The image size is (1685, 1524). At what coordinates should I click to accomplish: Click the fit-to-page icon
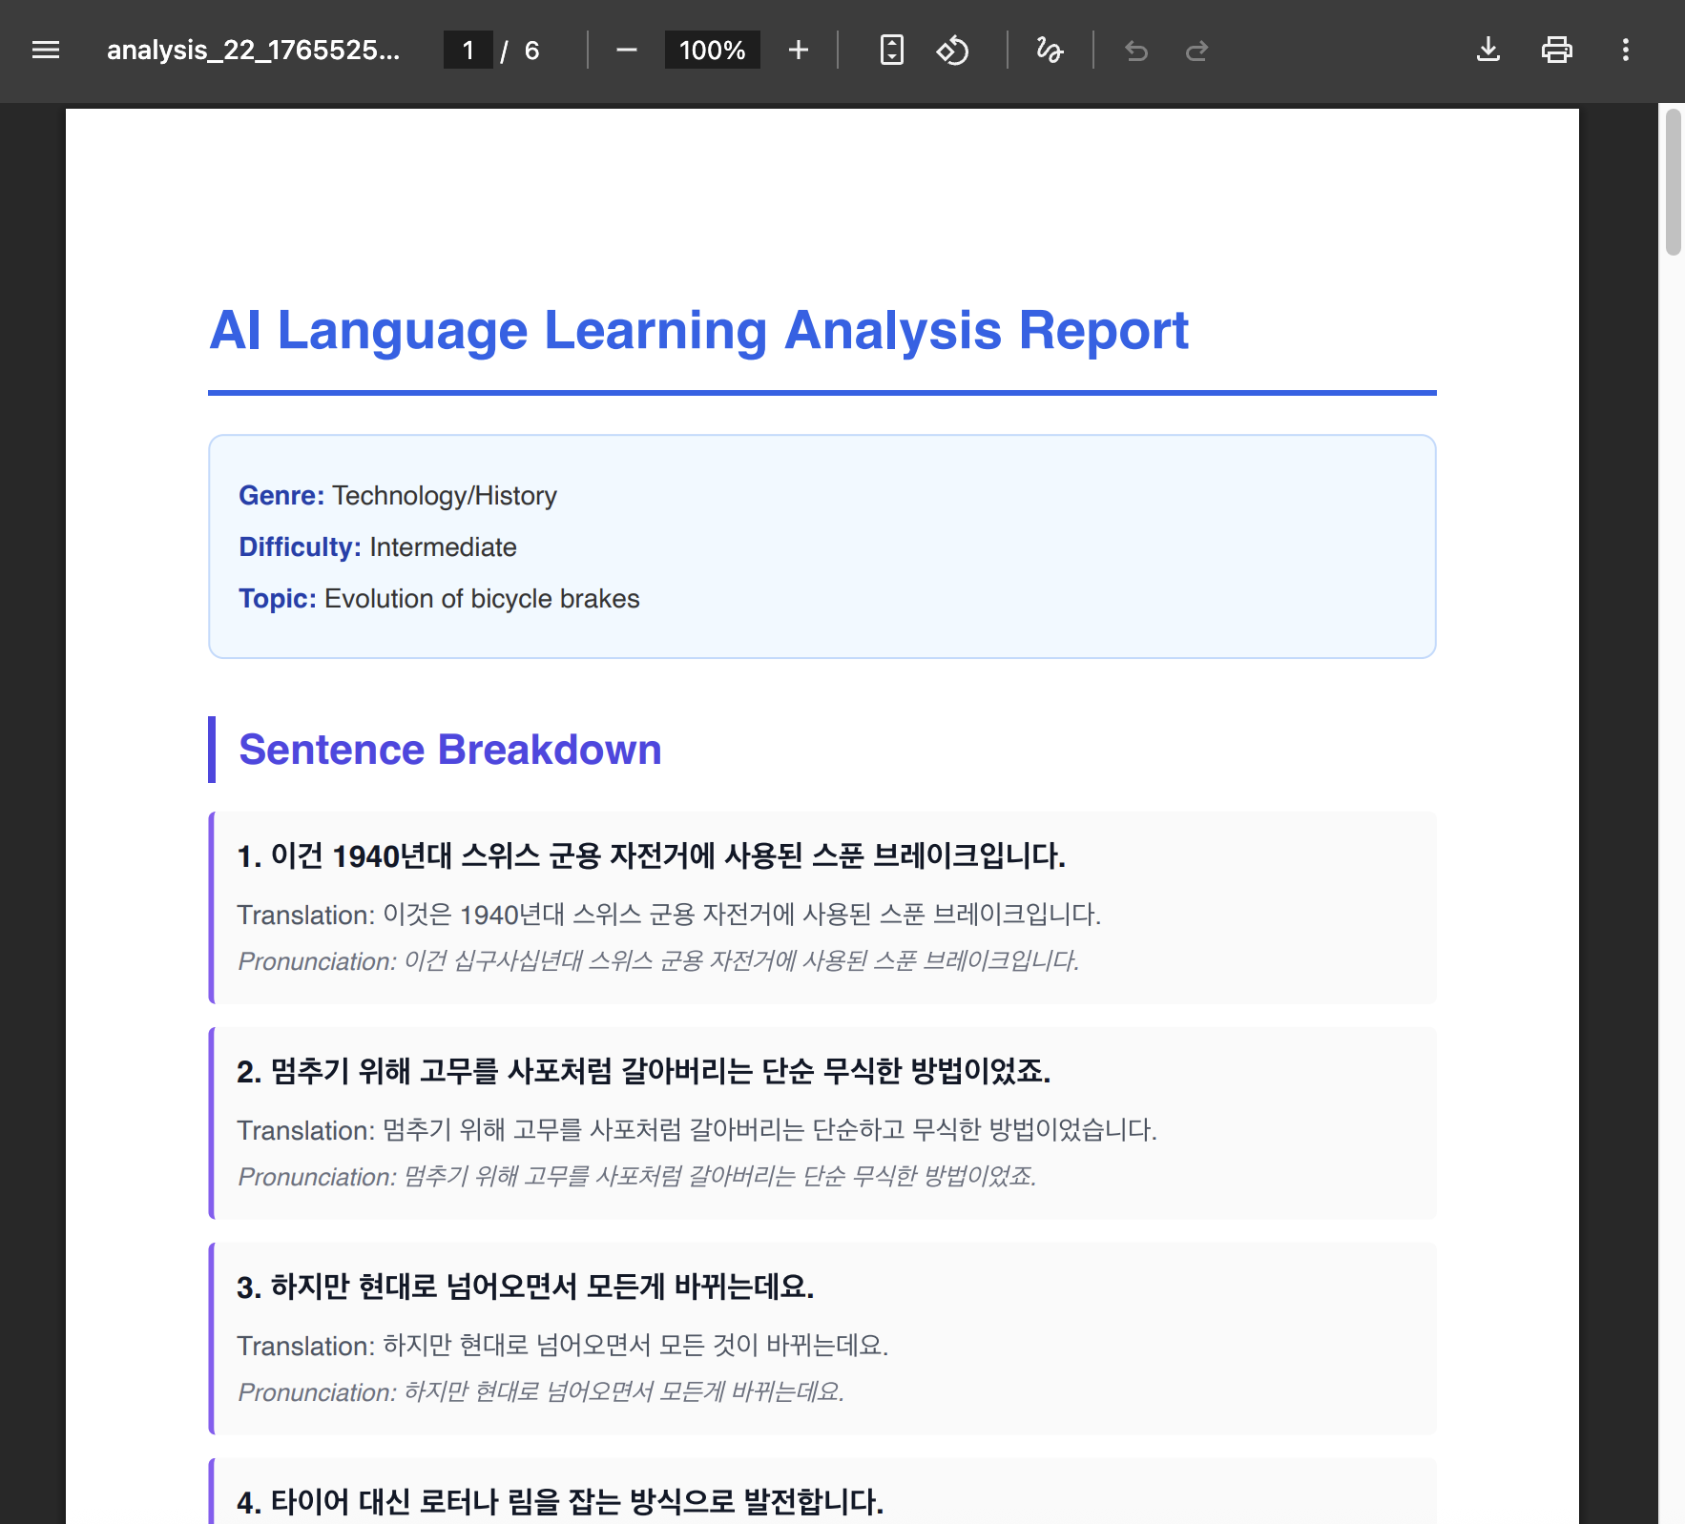891,50
